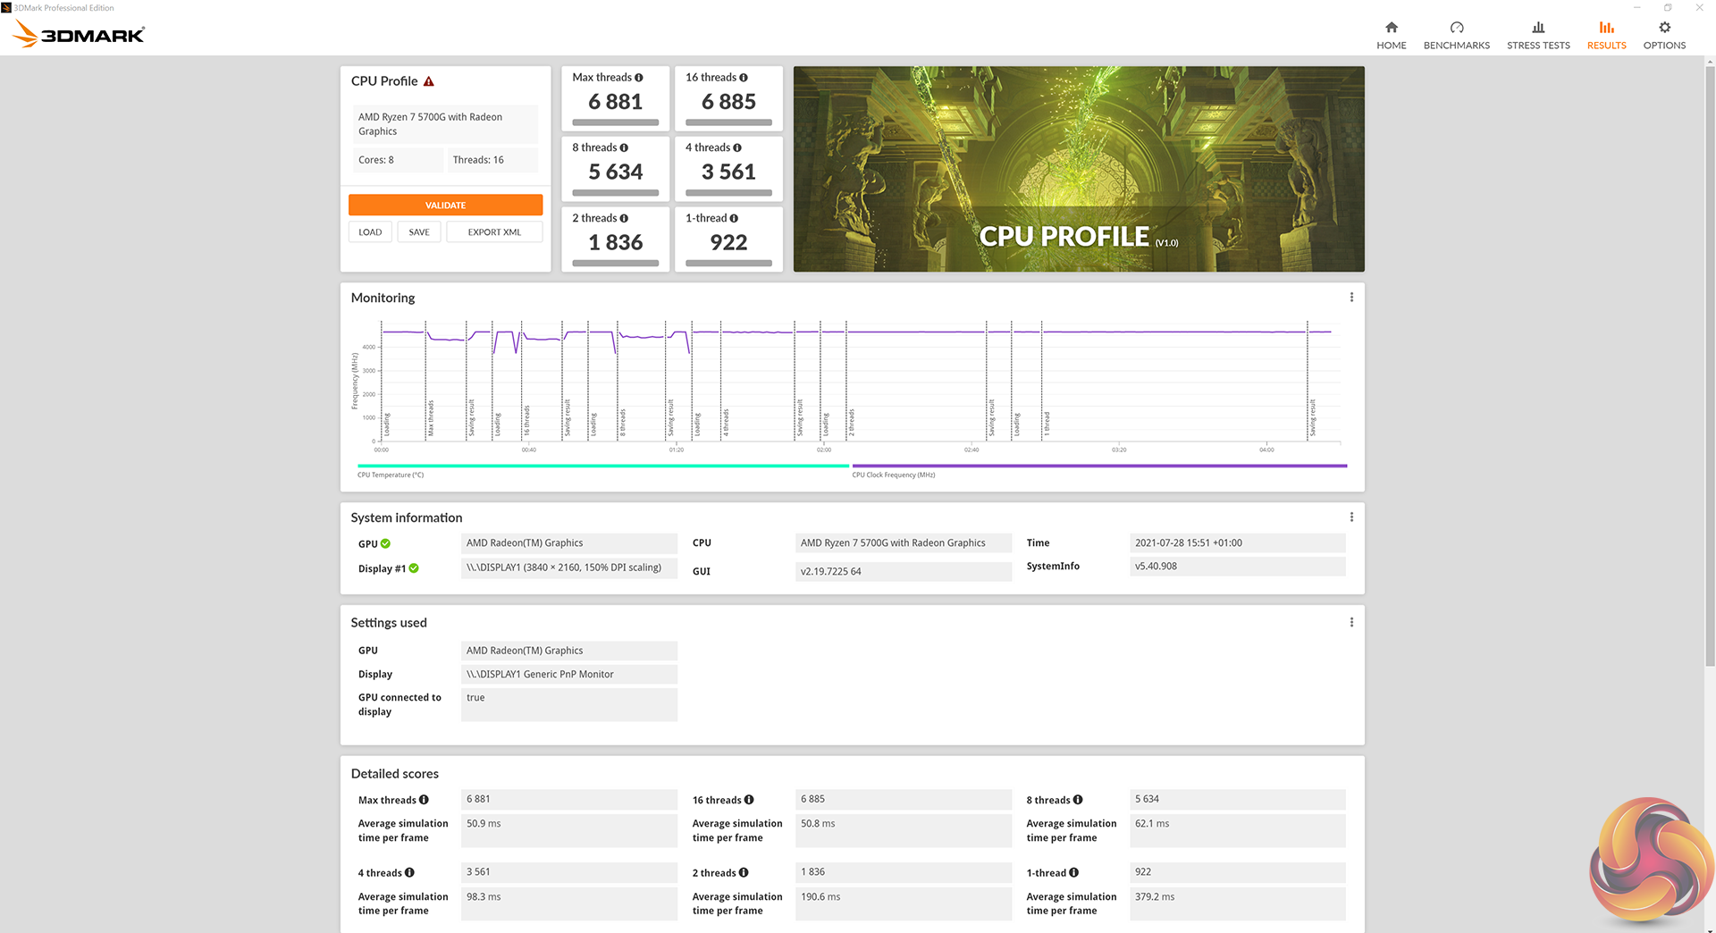Click the 1-thread score info icon
The height and width of the screenshot is (933, 1716).
tap(734, 218)
